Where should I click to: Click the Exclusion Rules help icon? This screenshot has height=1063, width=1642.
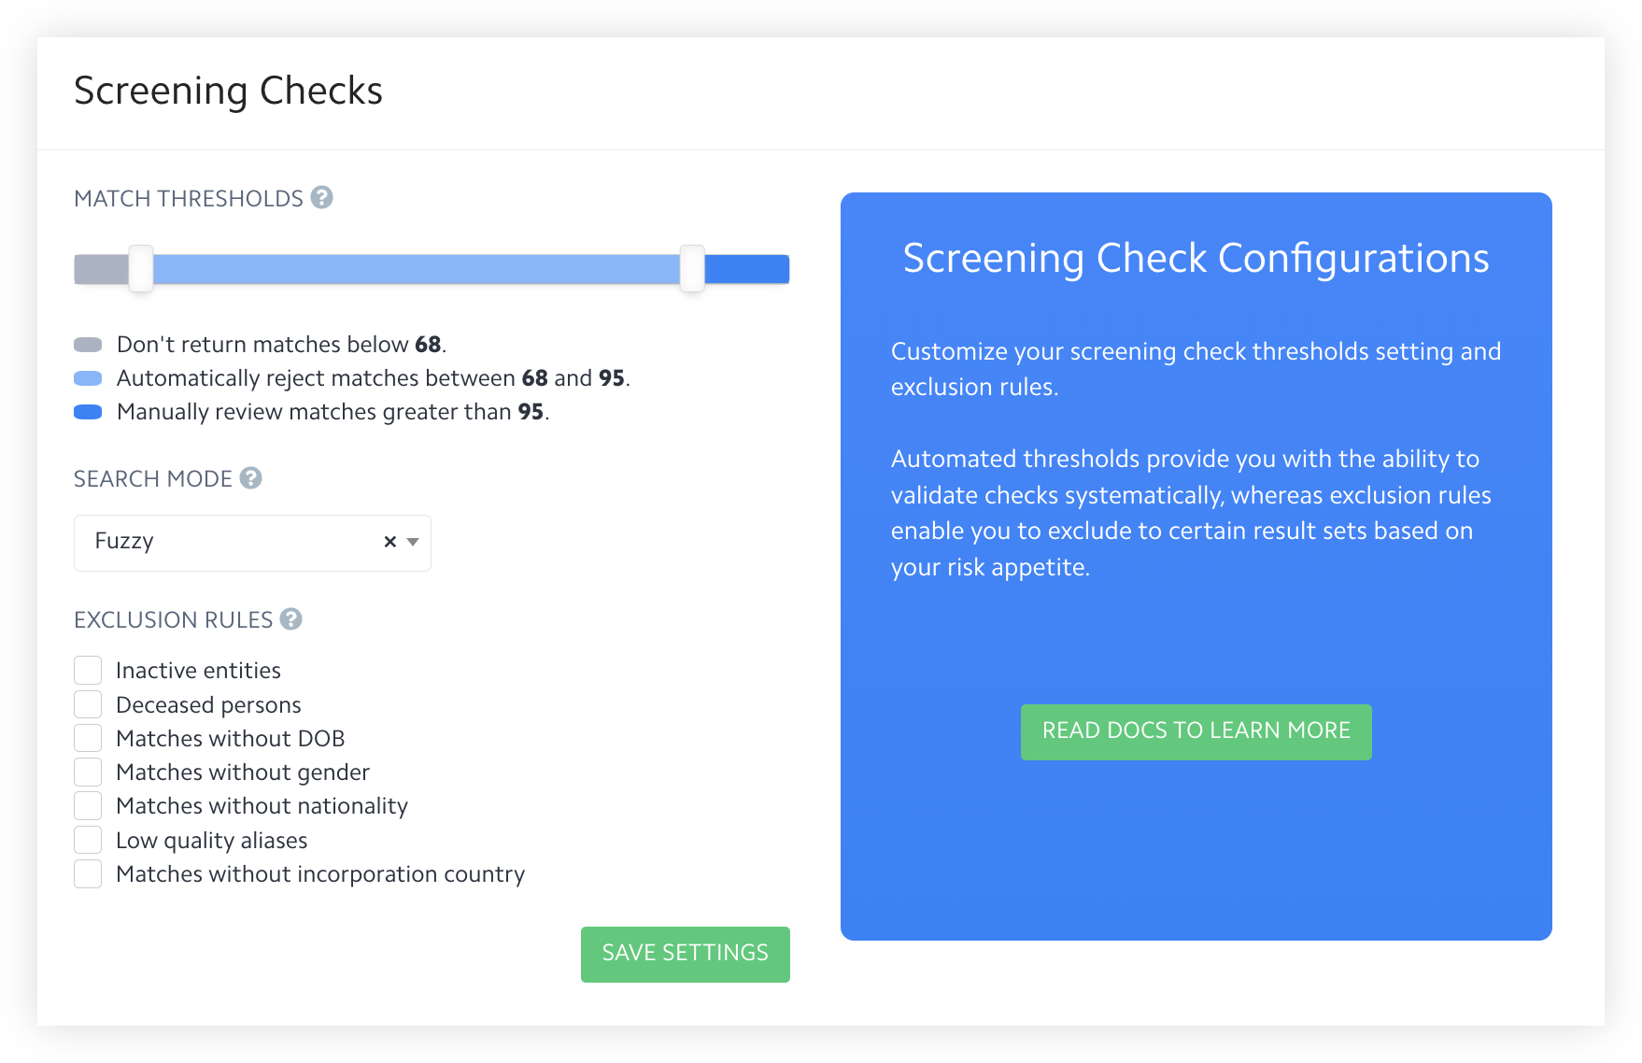(x=290, y=619)
